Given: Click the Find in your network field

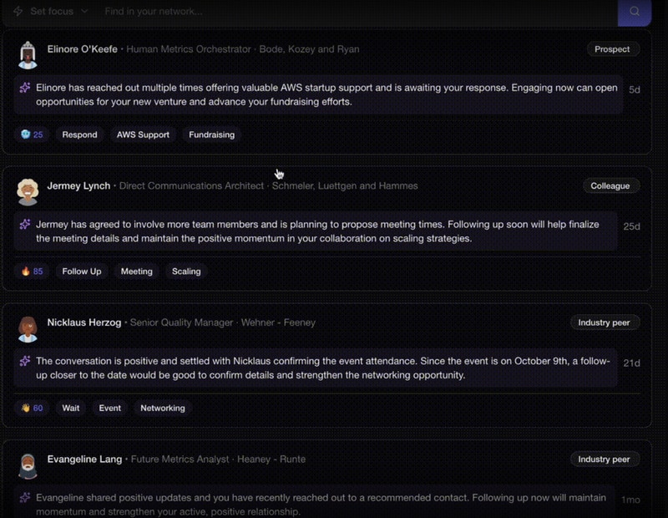Looking at the screenshot, I should point(334,12).
